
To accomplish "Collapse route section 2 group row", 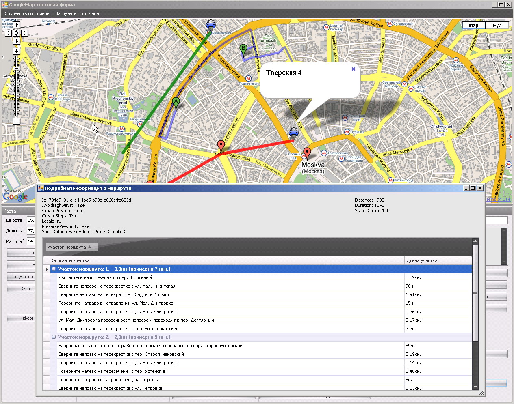I will coord(54,337).
